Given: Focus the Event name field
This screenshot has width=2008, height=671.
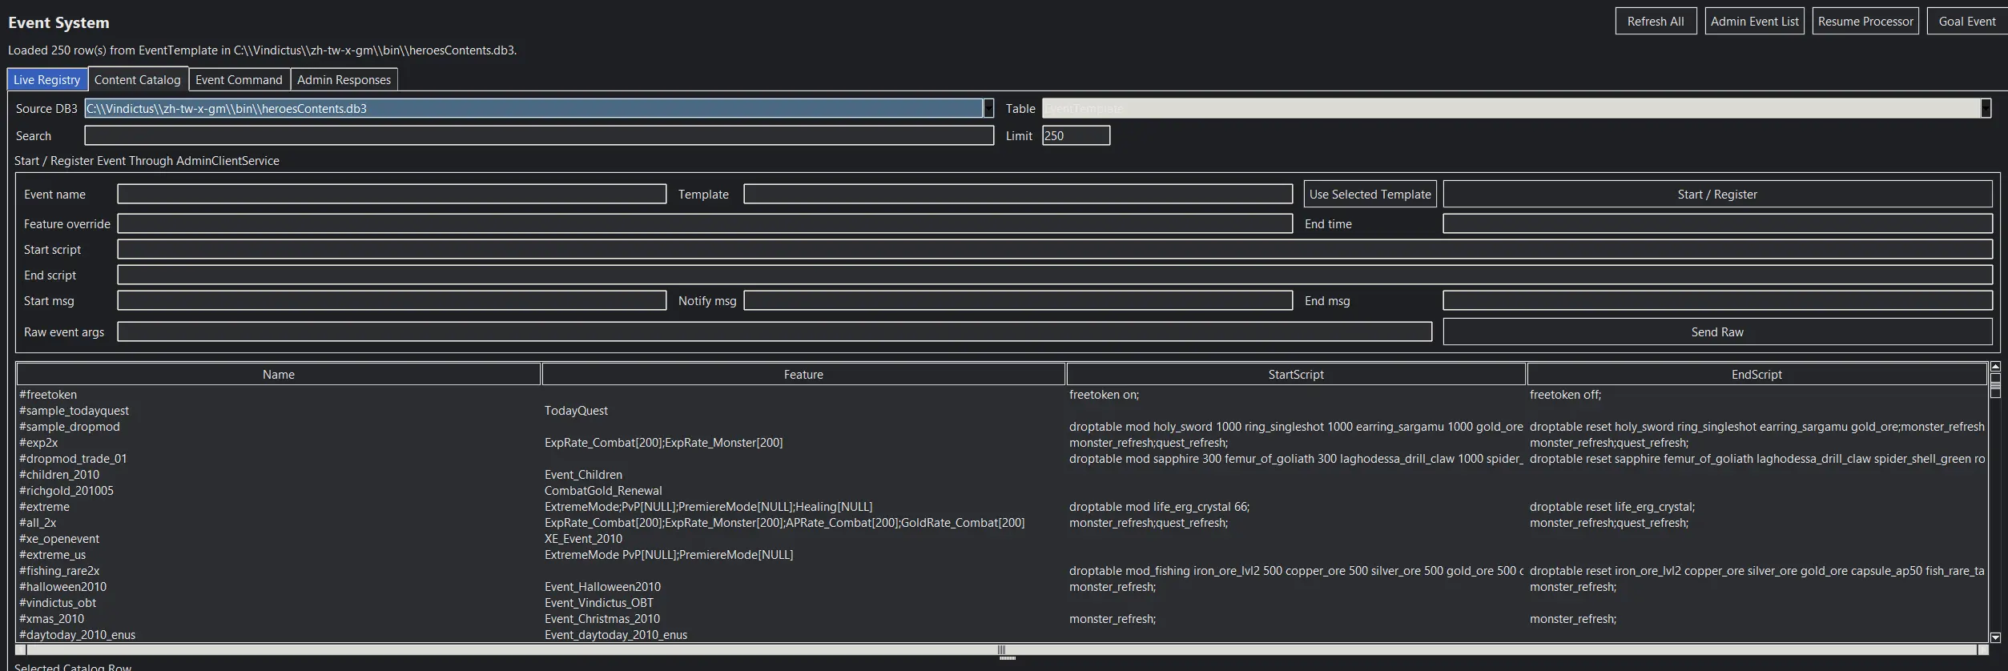Looking at the screenshot, I should (x=392, y=194).
